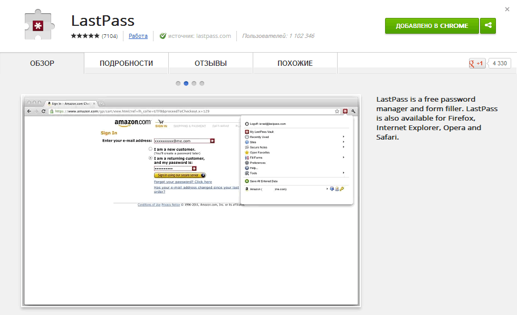Expand the Tools submenu arrow
This screenshot has height=315, width=517.
tap(343, 173)
